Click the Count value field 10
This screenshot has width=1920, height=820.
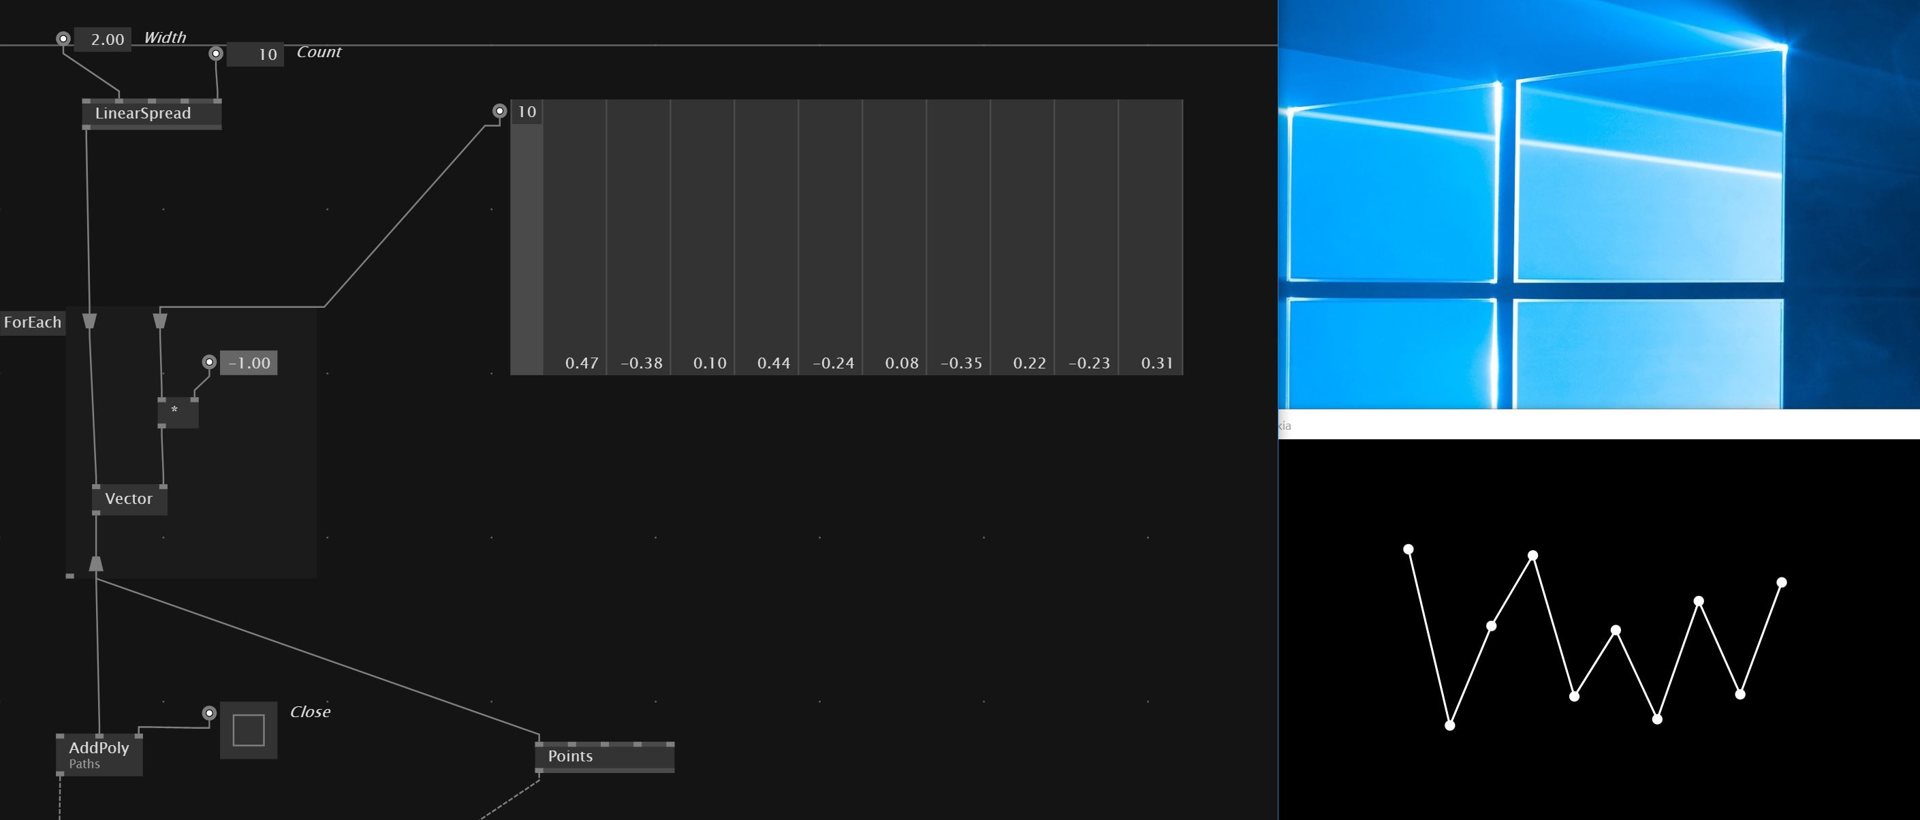coord(255,54)
